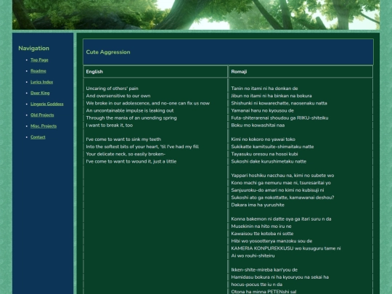This screenshot has width=392, height=294.
Task: Click romaji line "Tayasuku oresou na hosoi kubi"
Action: [x=264, y=154]
